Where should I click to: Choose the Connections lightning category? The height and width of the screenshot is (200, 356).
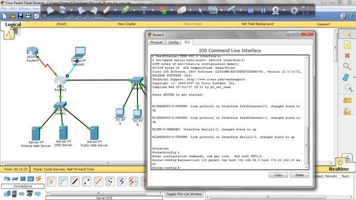click(x=38, y=178)
